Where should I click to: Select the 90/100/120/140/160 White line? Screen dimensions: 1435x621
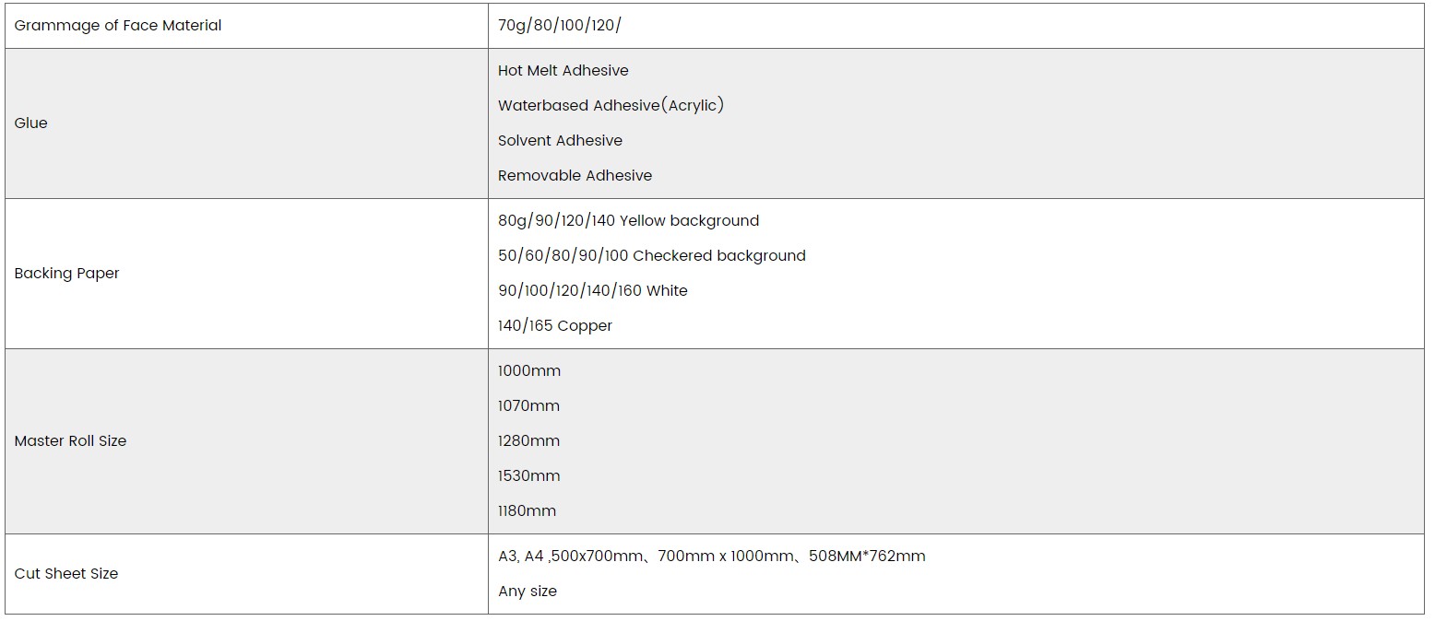592,291
